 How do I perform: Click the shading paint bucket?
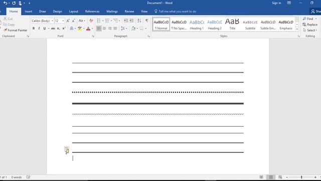pos(133,28)
